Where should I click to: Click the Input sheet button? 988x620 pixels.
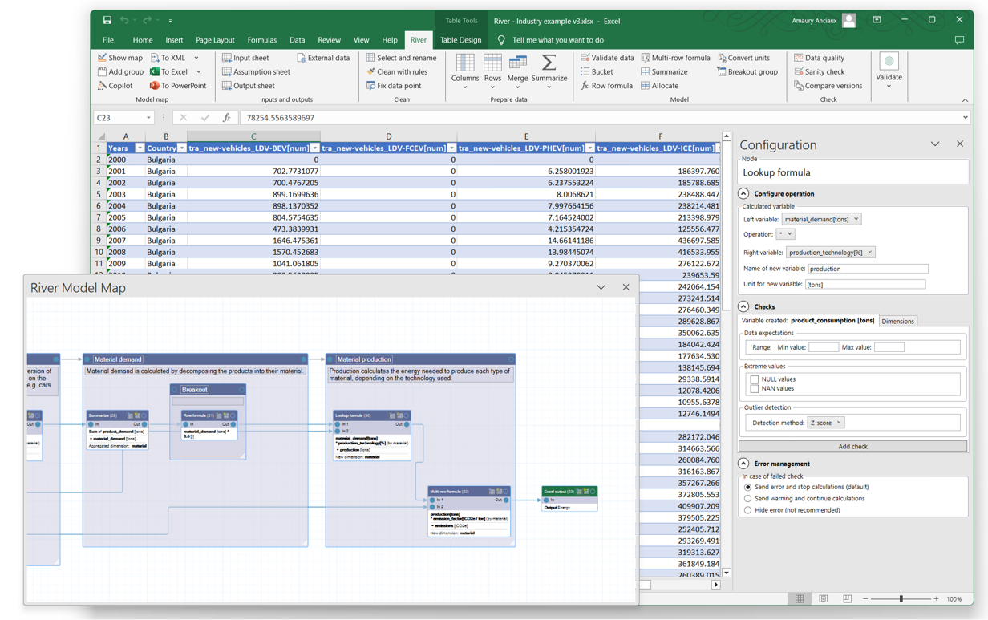(x=245, y=58)
